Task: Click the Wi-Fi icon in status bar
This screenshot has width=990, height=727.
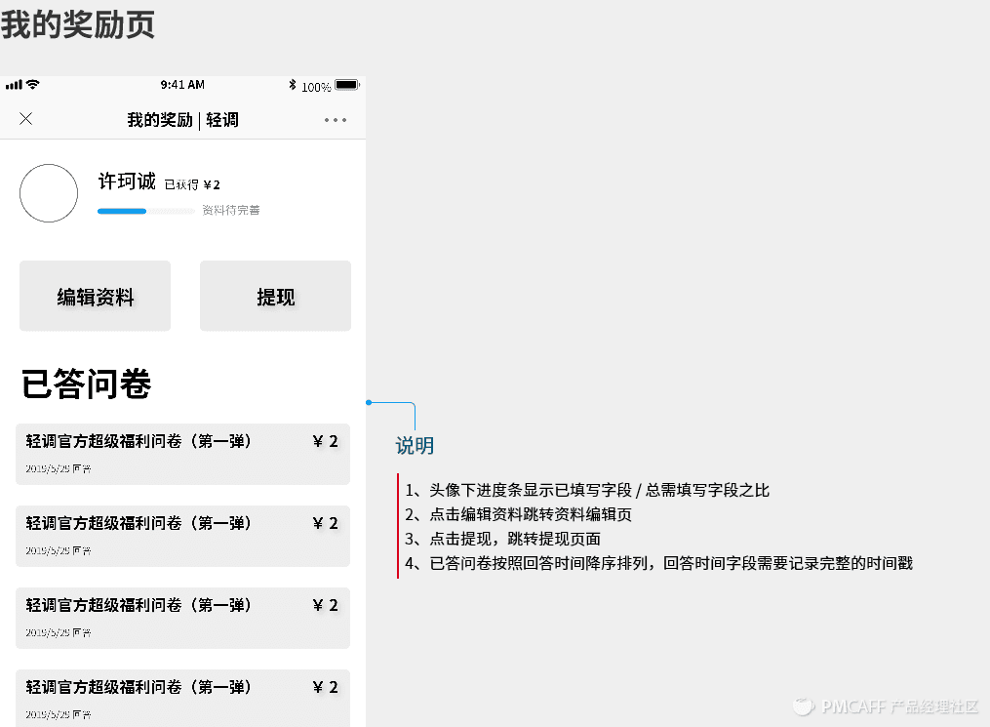Action: pos(33,84)
